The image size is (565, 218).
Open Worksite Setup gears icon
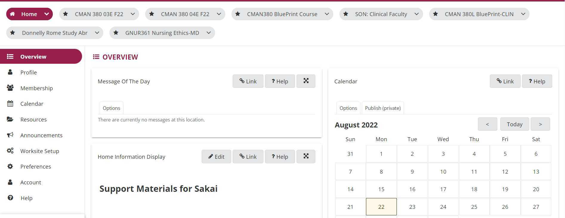(x=10, y=151)
